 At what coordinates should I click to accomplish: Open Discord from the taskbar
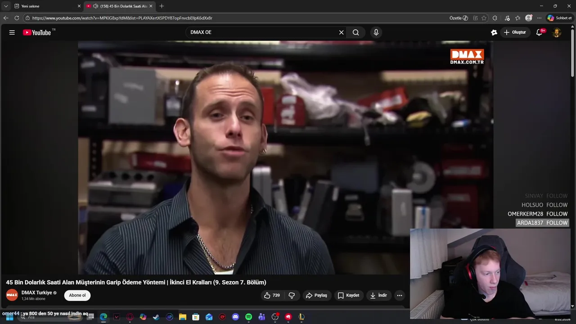(235, 317)
